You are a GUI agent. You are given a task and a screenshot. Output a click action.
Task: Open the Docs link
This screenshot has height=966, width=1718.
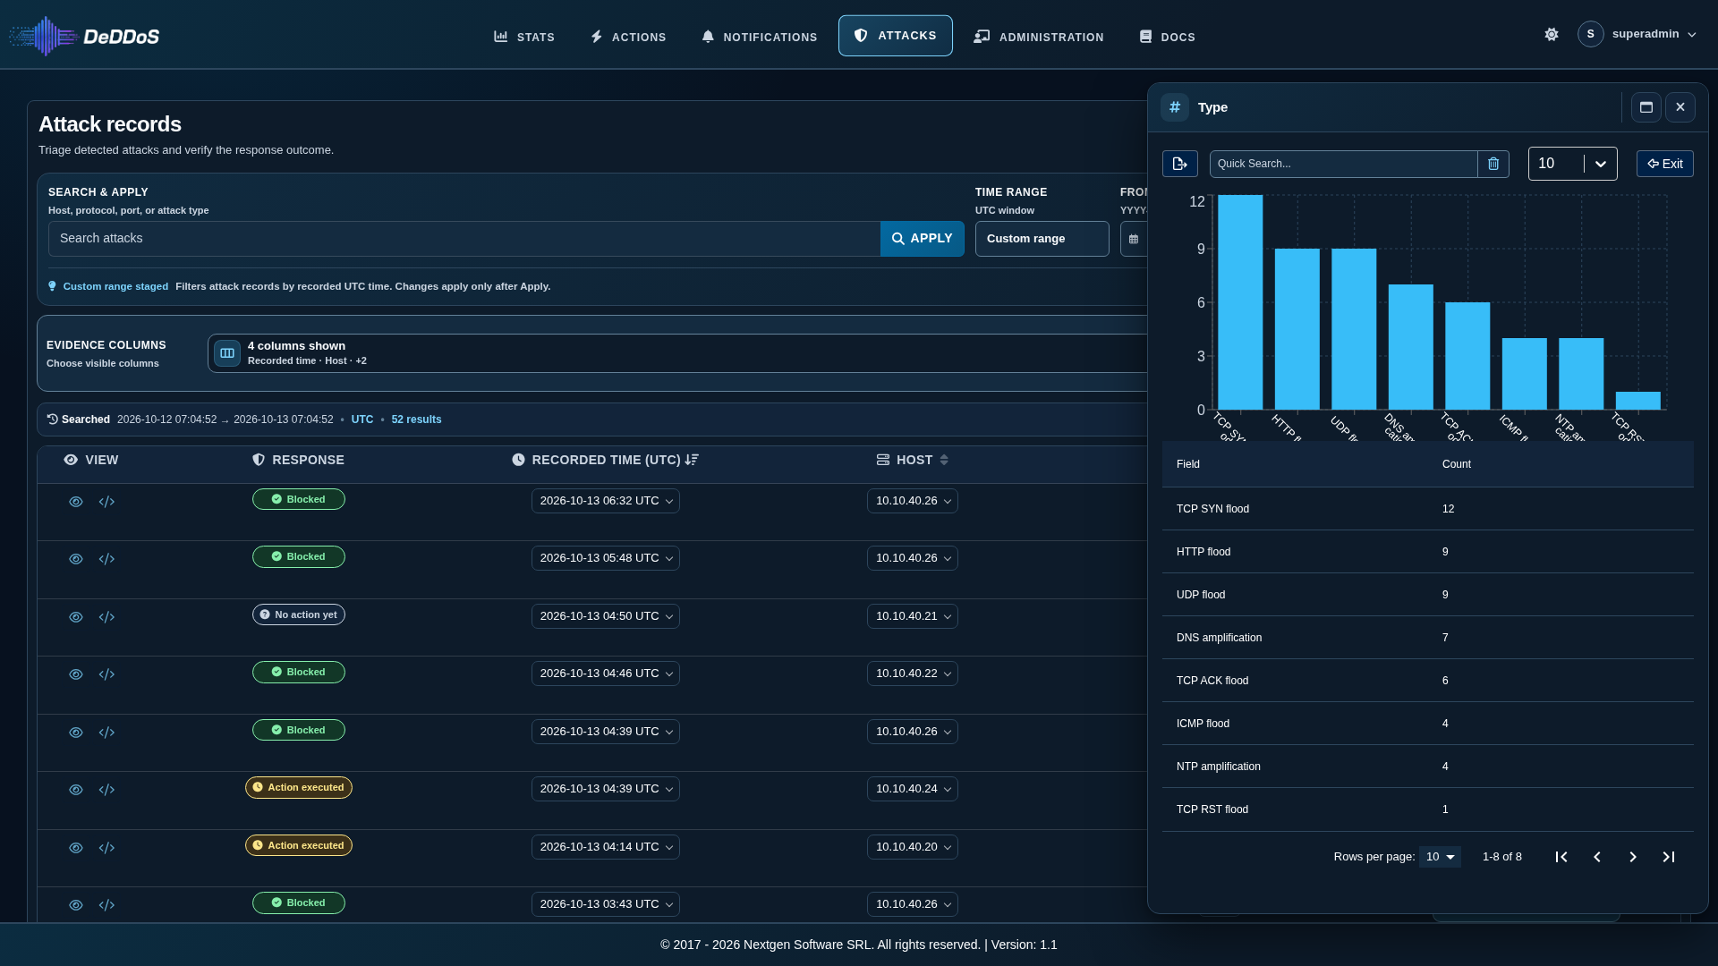1167,37
